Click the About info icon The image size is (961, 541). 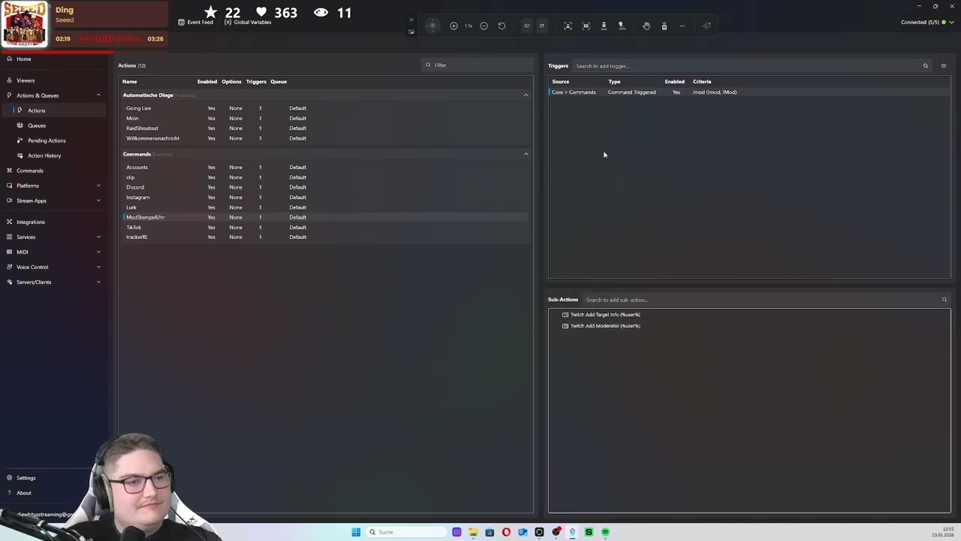9,493
